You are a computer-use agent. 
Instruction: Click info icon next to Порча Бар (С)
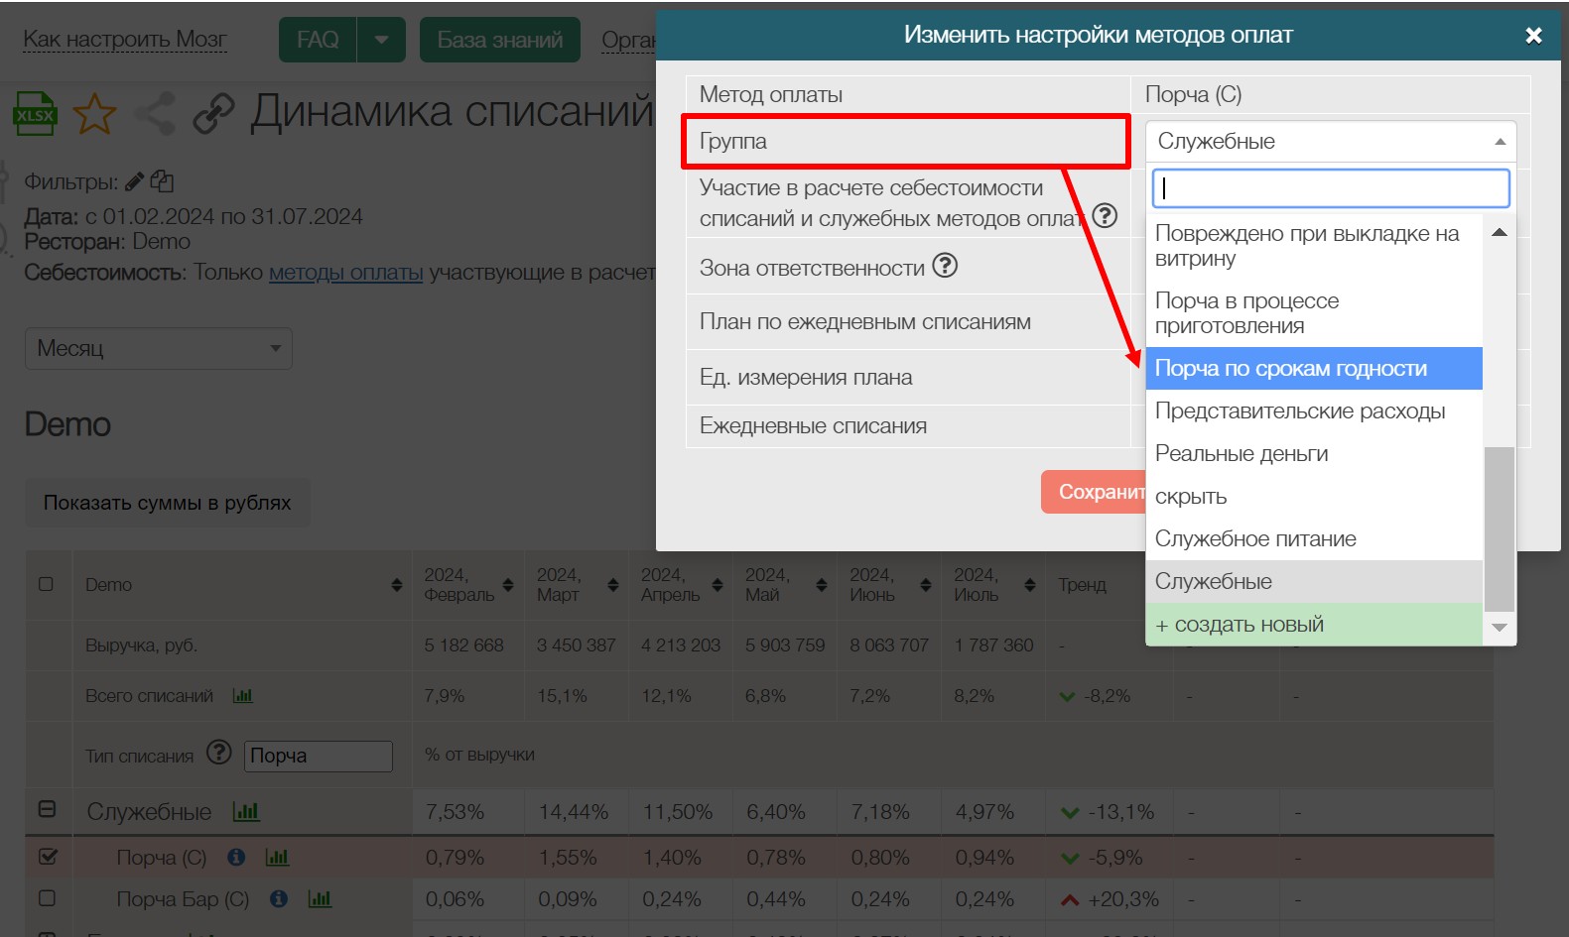[x=279, y=898]
